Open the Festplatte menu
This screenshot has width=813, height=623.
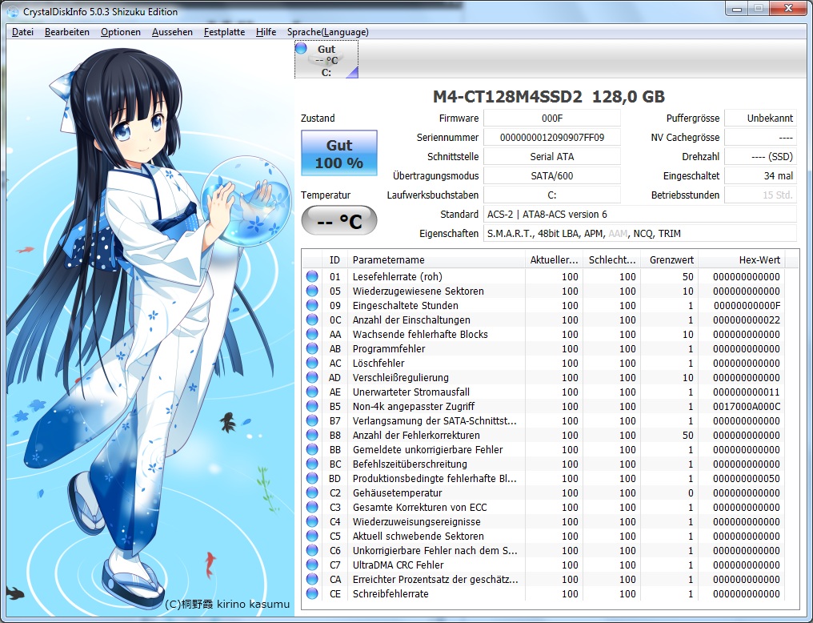224,32
